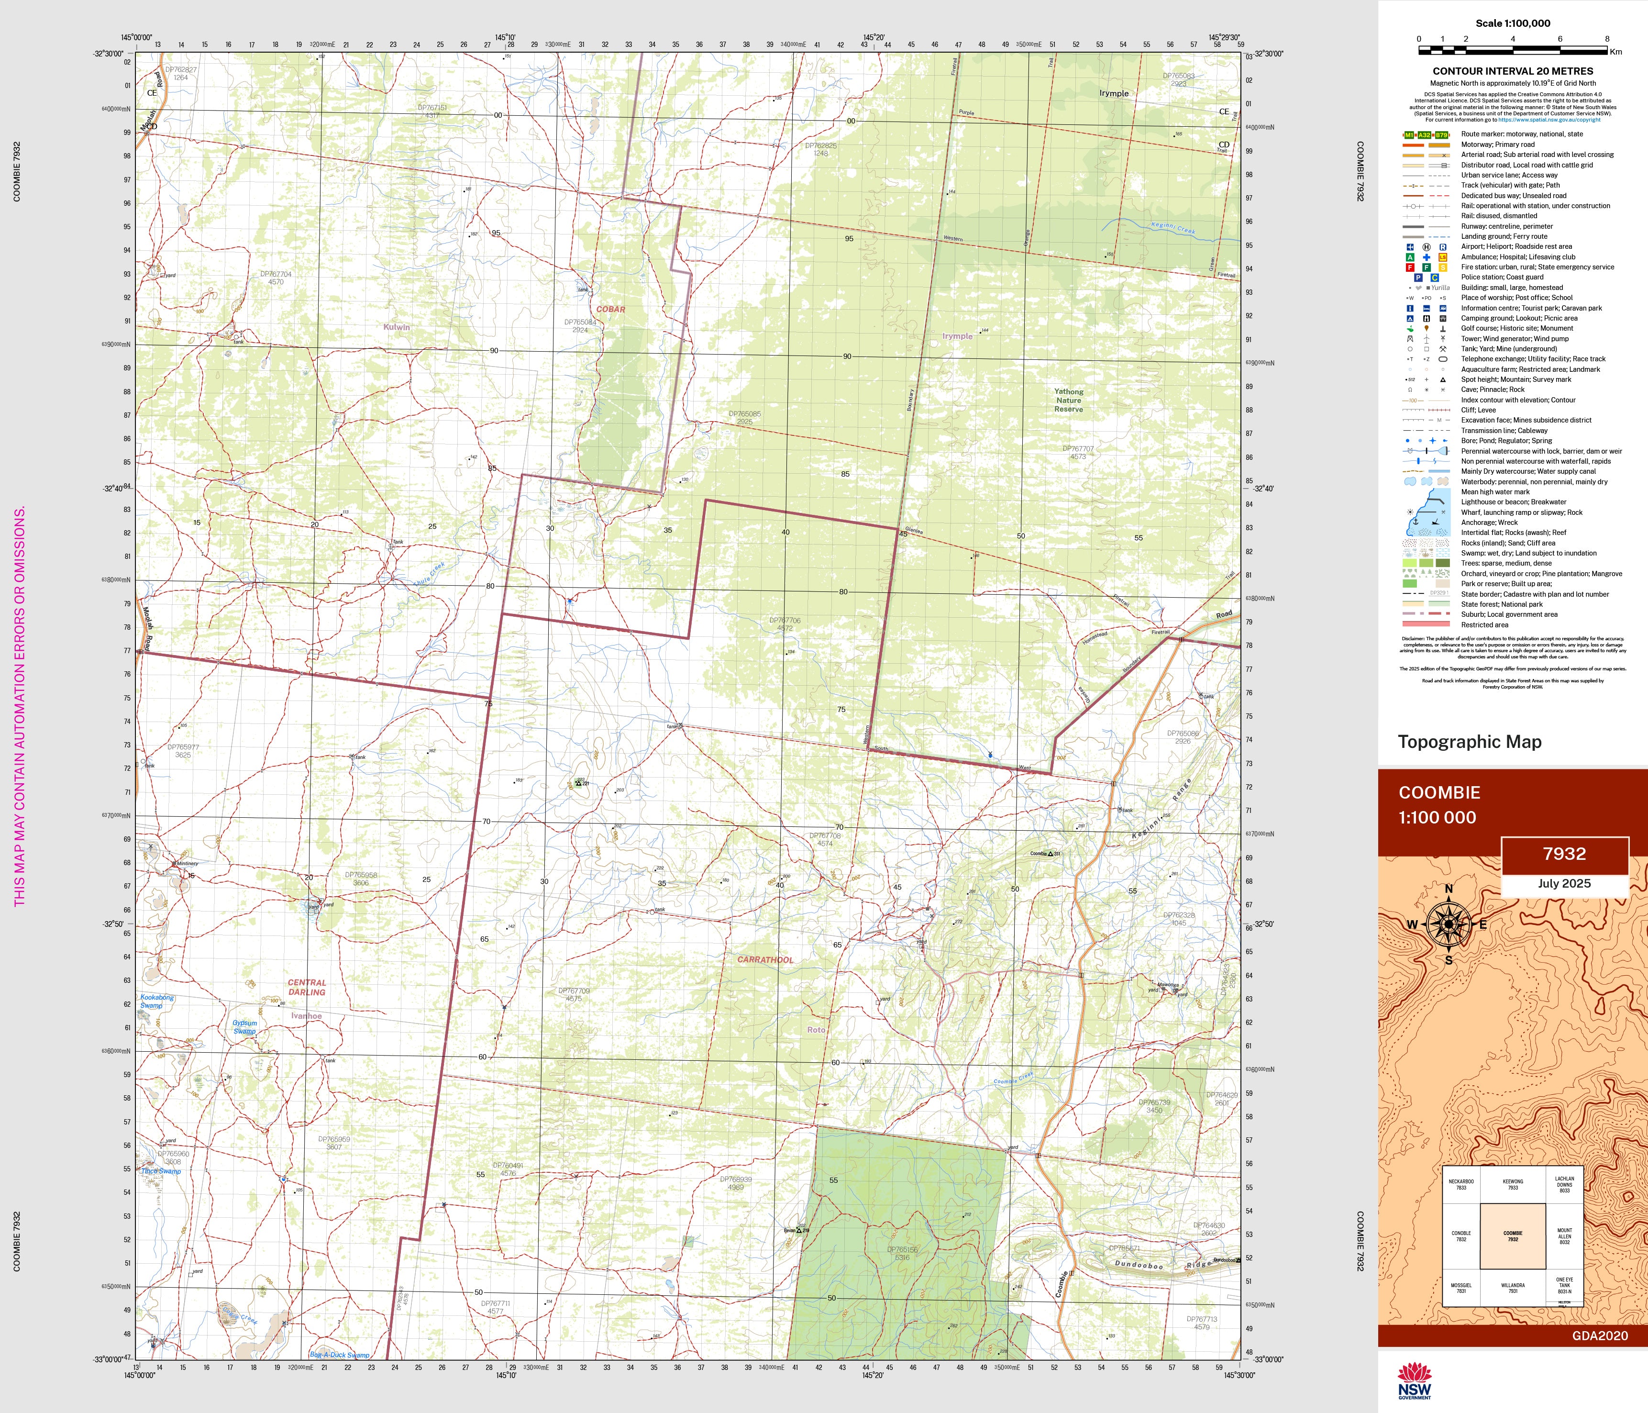Click the Heliport H symbol in legend
This screenshot has height=1413, width=1648.
click(x=1426, y=247)
